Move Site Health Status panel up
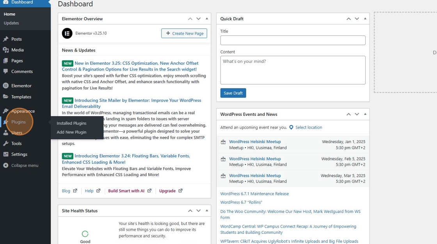Viewport: 437px width, 244px height. 190,210
